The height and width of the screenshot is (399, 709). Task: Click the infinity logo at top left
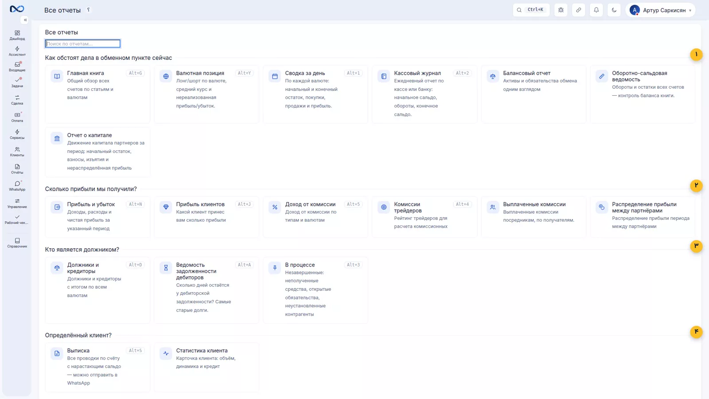[x=17, y=9]
